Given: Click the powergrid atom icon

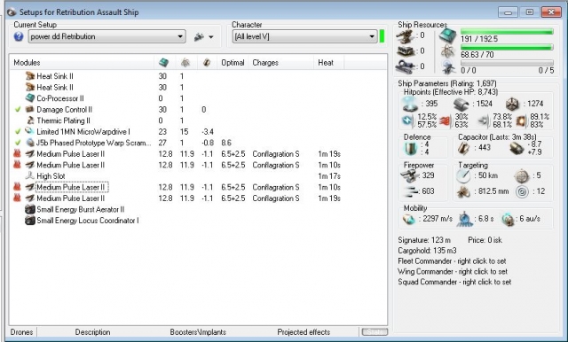Looking at the screenshot, I should pyautogui.click(x=447, y=51).
